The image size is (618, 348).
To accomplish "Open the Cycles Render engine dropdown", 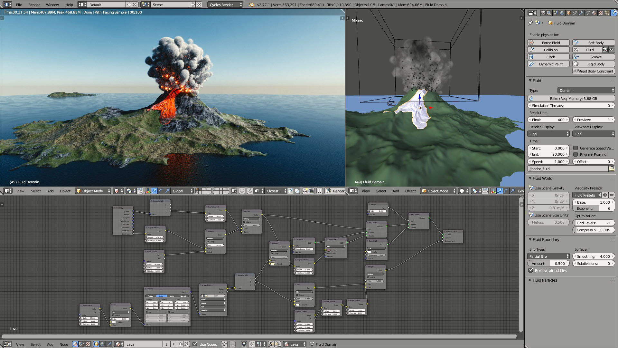I will coord(224,5).
